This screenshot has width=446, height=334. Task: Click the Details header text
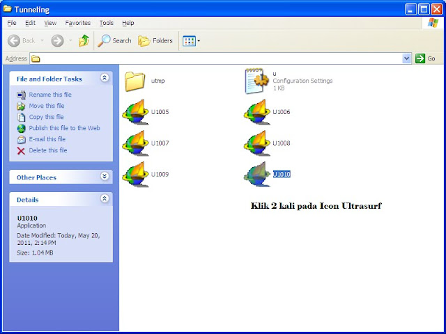coord(28,200)
